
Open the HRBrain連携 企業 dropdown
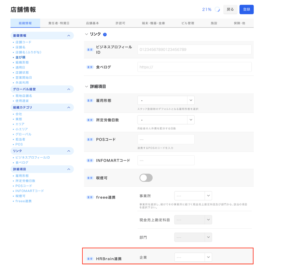coord(193,257)
